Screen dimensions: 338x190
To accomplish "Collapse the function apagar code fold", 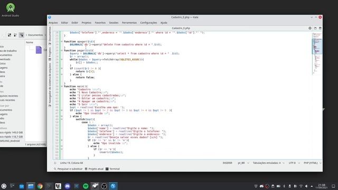I will (x=62, y=41).
